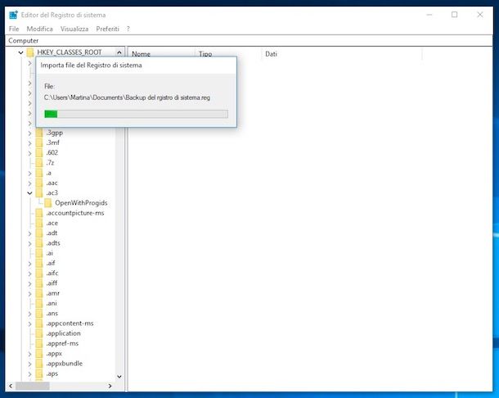Screen dimensions: 499x398
Task: Open the Preferiti menu
Action: click(107, 29)
